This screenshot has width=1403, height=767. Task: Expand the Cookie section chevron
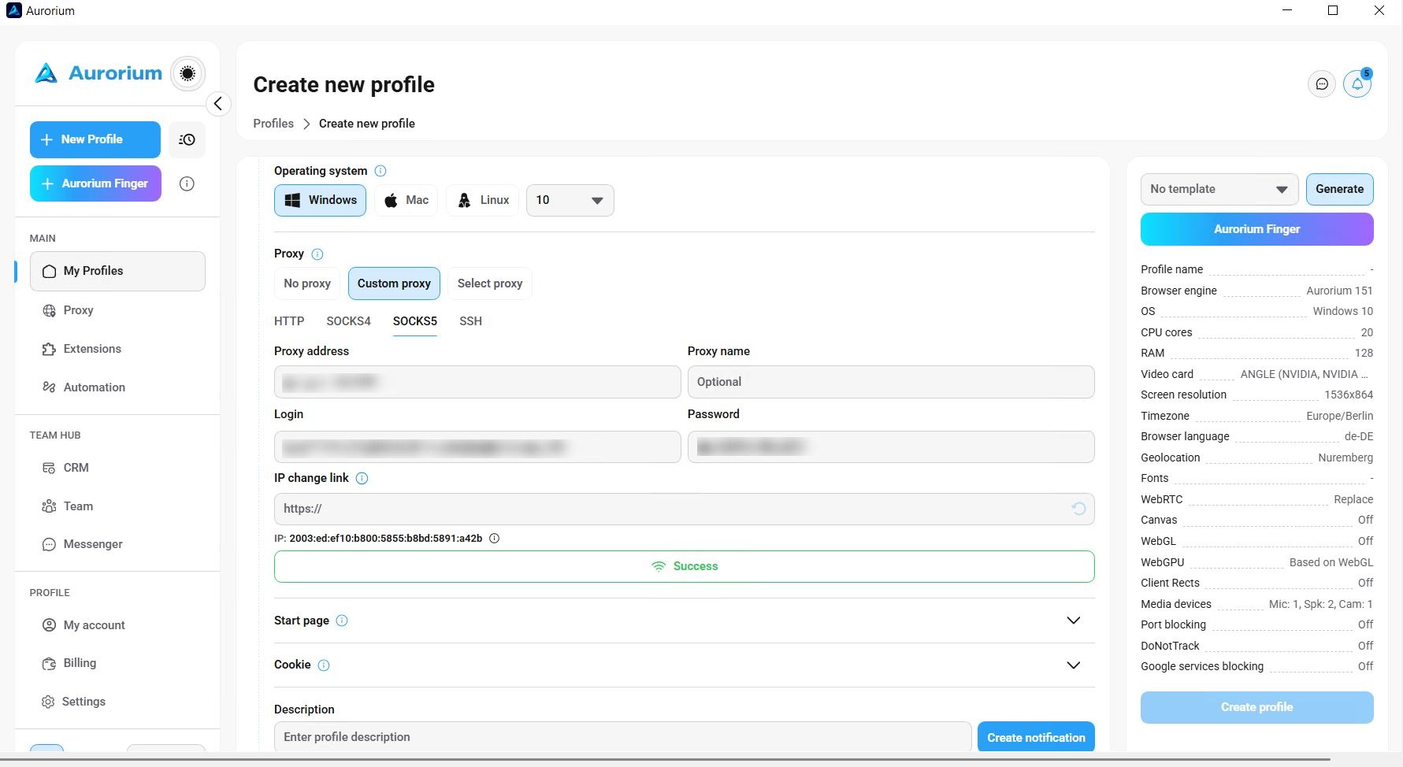click(x=1073, y=665)
